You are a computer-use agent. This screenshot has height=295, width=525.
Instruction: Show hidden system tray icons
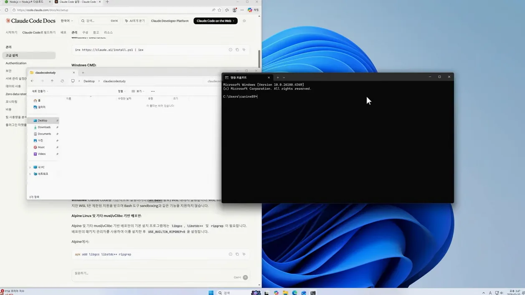click(484, 293)
